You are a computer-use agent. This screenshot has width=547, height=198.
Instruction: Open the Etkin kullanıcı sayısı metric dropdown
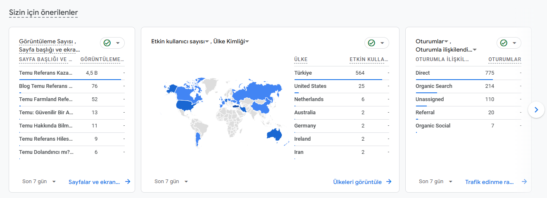click(x=180, y=41)
